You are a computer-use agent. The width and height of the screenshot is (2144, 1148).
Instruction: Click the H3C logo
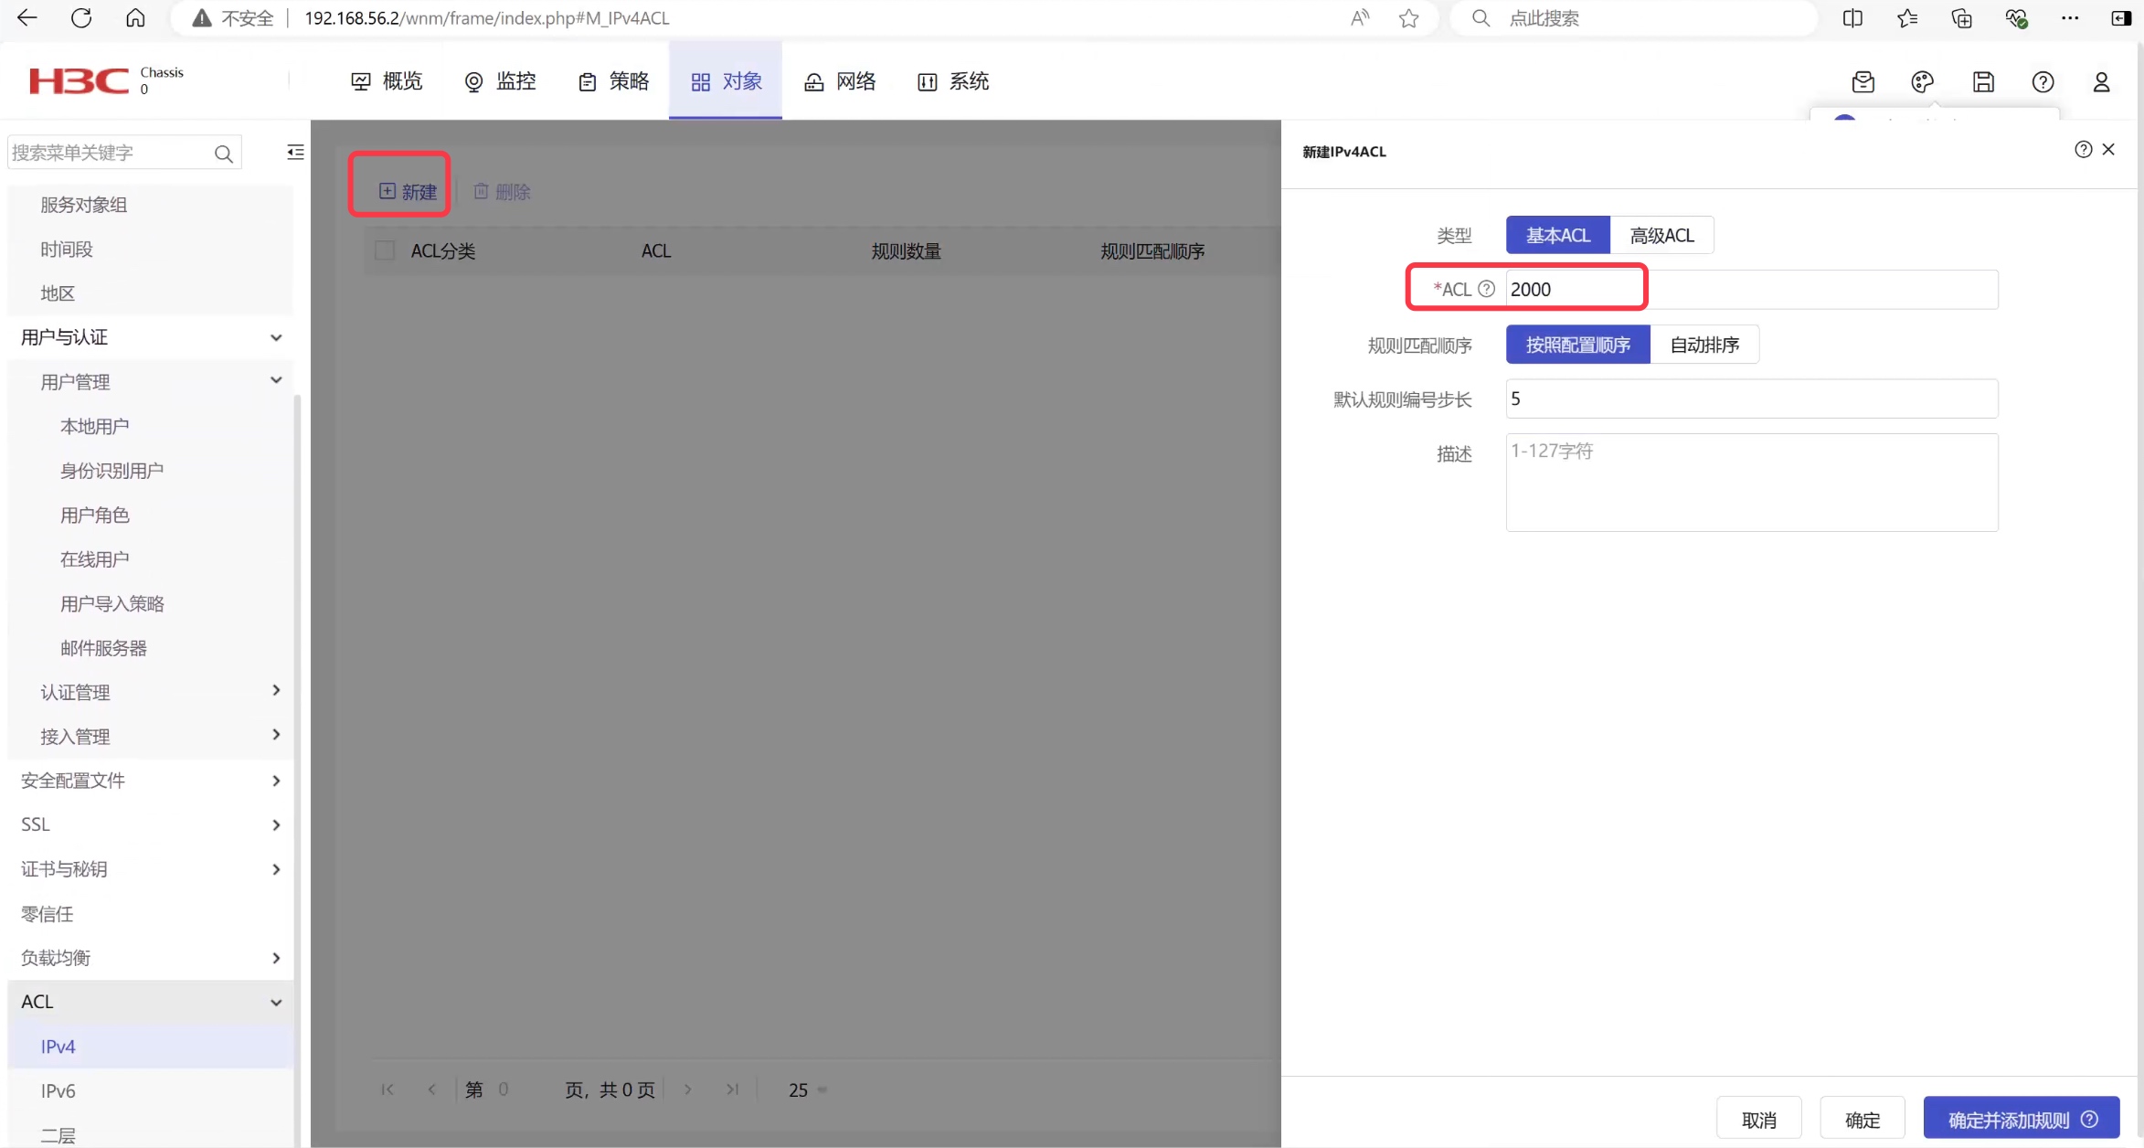pyautogui.click(x=79, y=80)
